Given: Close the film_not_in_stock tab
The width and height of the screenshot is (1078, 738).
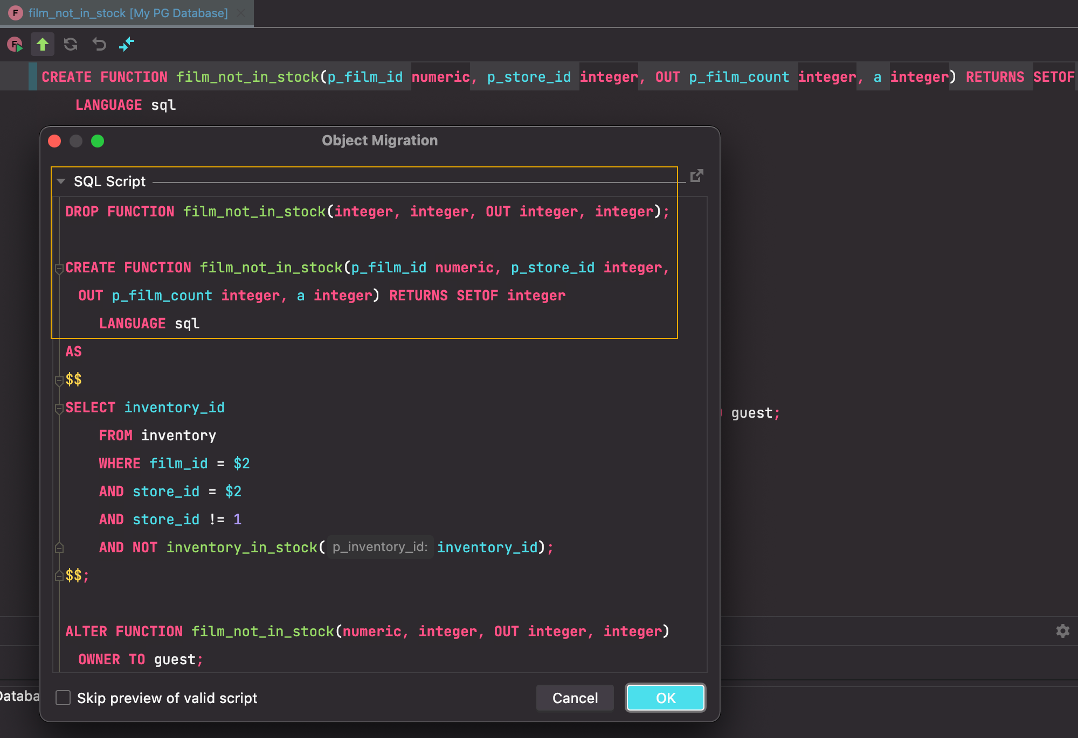Looking at the screenshot, I should click(241, 13).
